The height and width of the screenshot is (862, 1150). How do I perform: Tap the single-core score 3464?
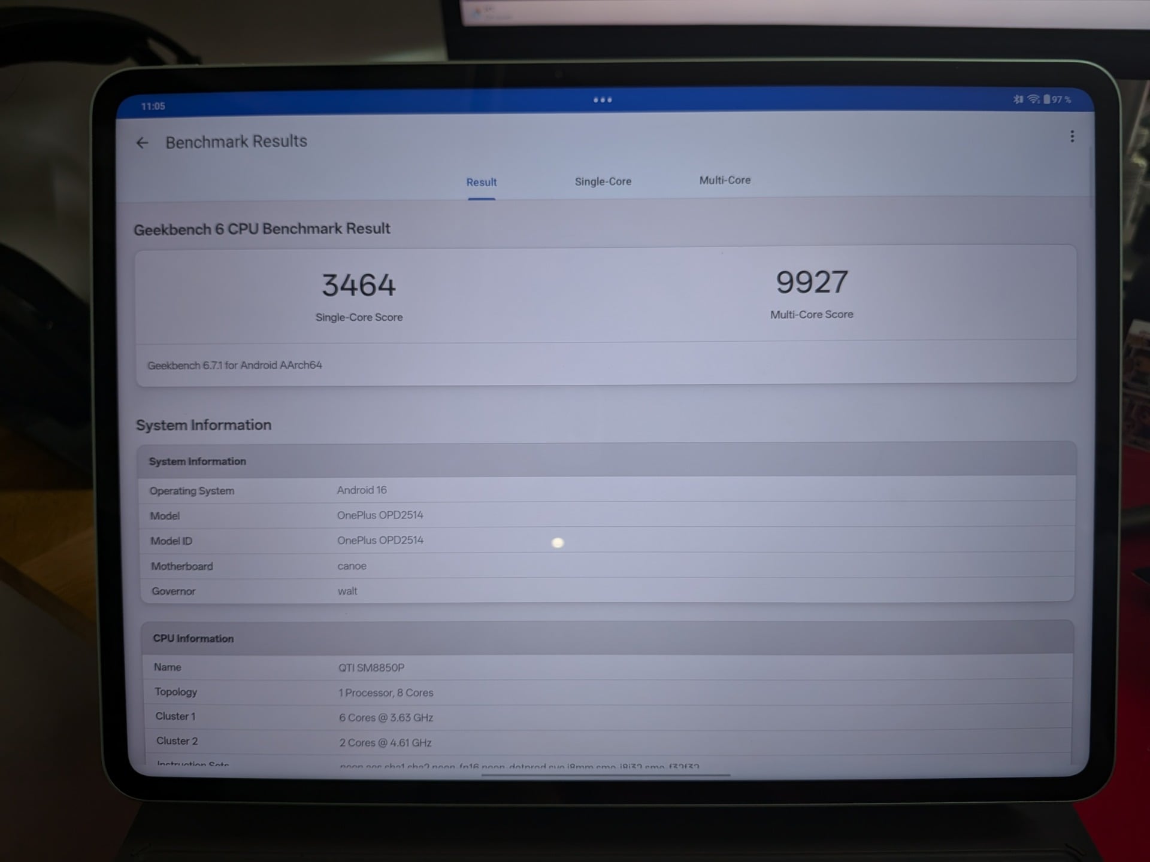pos(359,285)
